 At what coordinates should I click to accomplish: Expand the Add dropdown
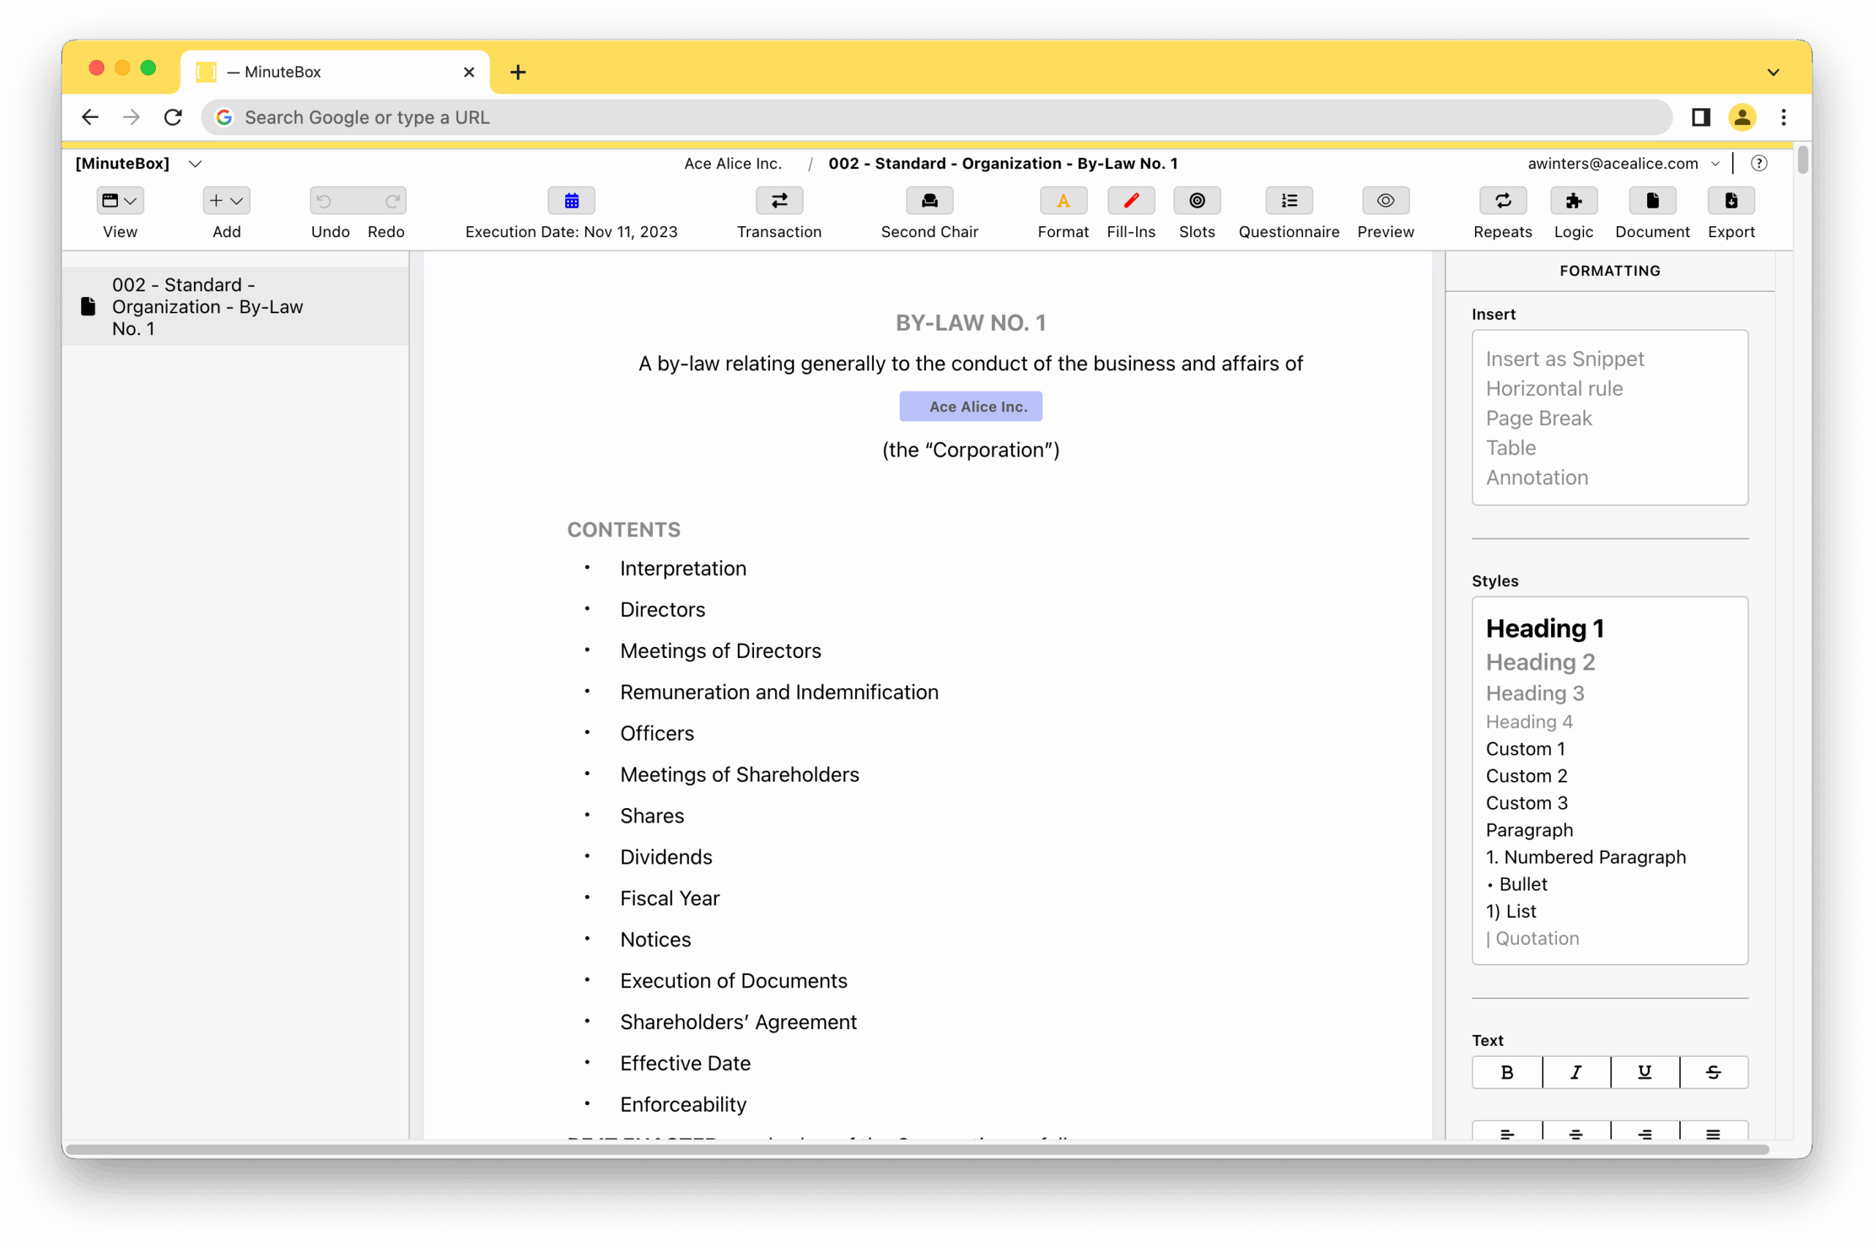(226, 201)
